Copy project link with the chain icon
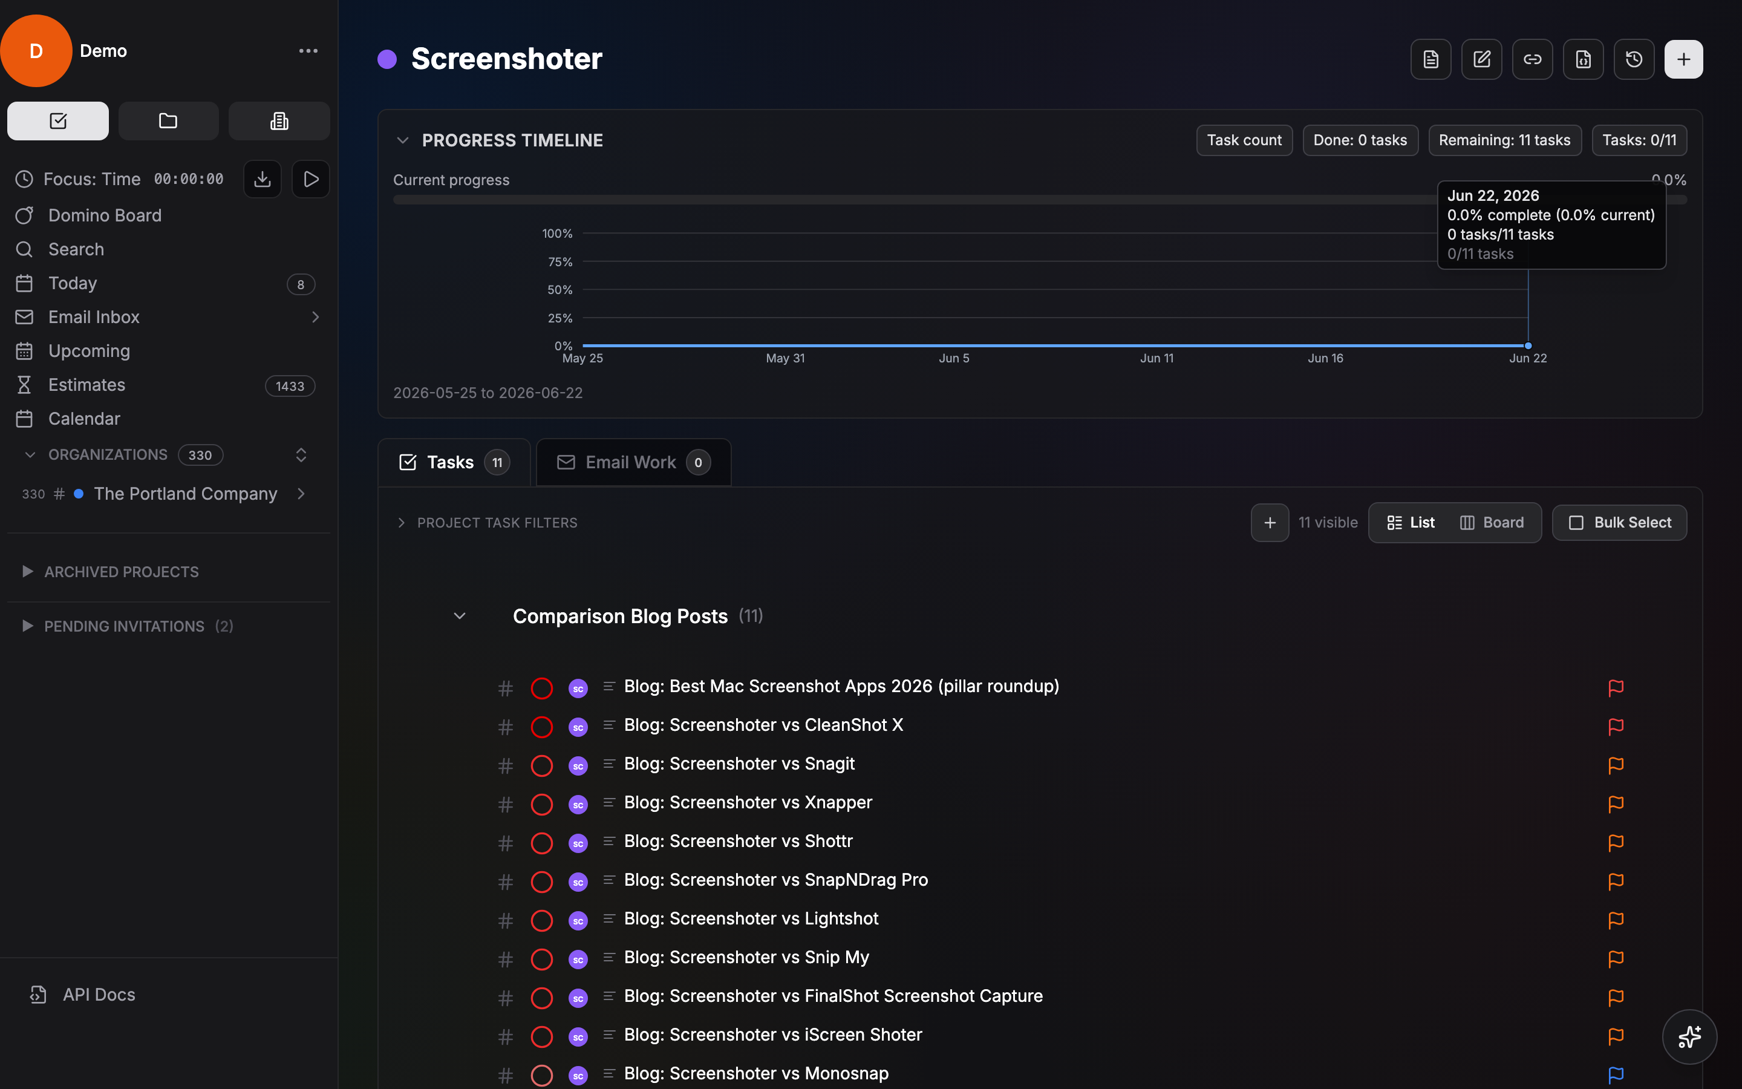Screen dimensions: 1742x1089 pos(1533,59)
